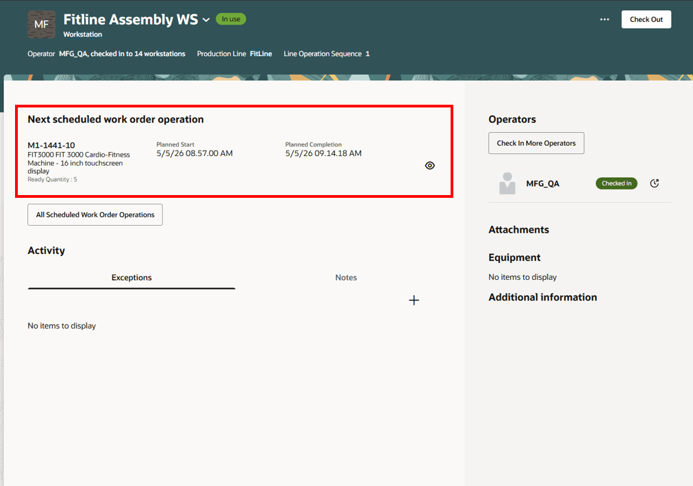693x486 pixels.
Task: Click the Attachments section heading
Action: pyautogui.click(x=518, y=230)
